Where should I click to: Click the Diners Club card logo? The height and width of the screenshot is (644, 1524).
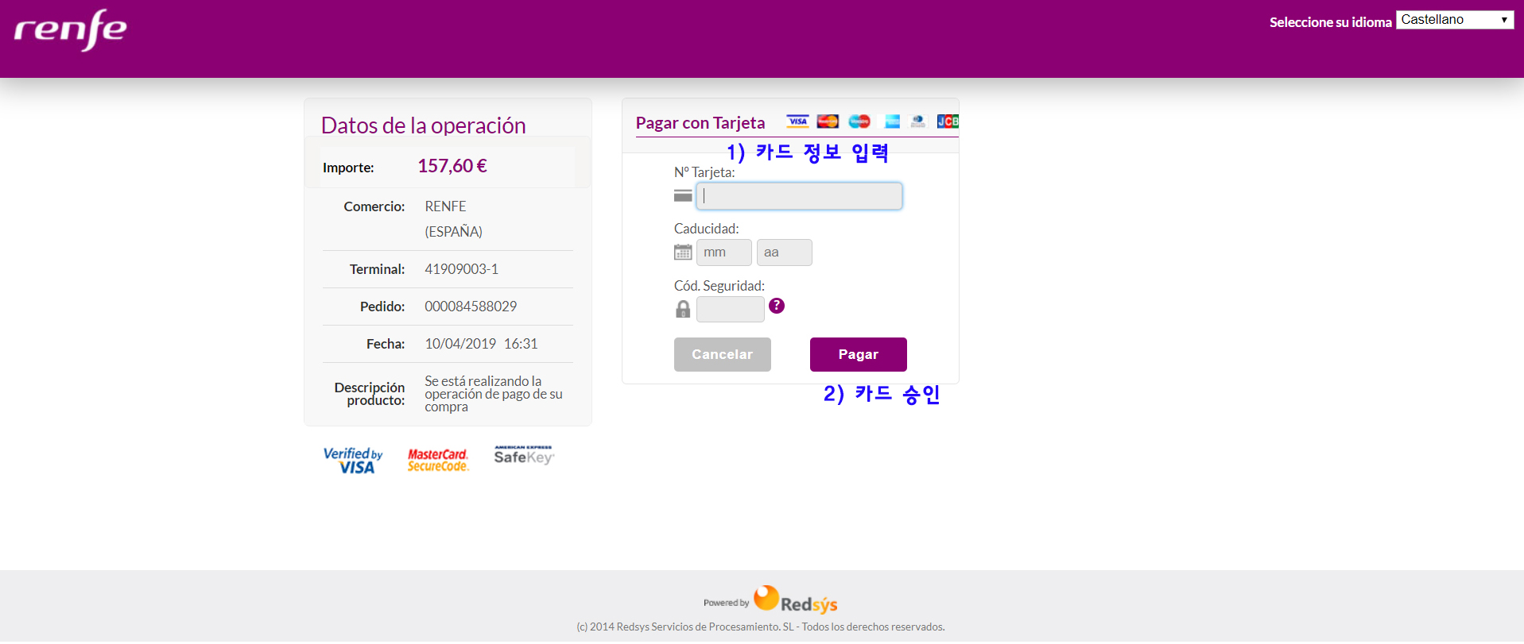[x=918, y=121]
